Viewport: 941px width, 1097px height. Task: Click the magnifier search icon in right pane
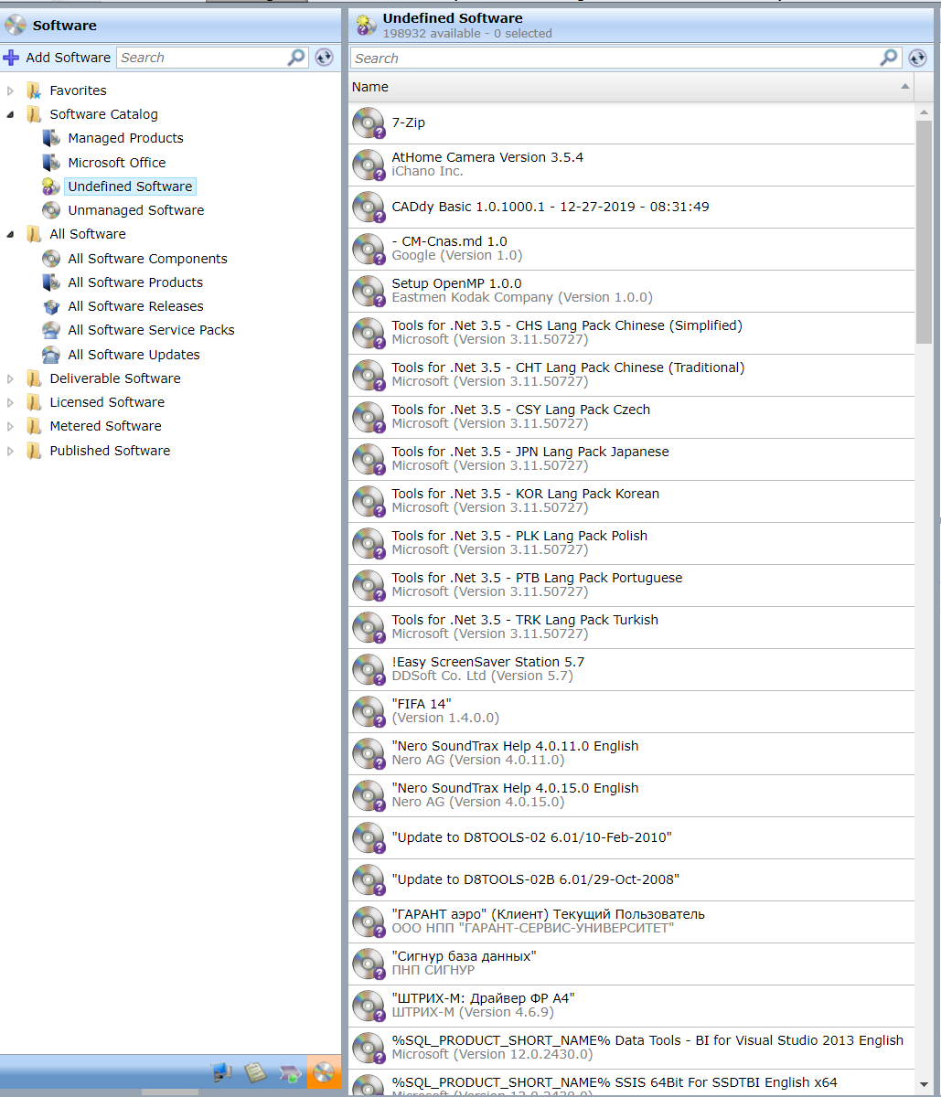(887, 58)
